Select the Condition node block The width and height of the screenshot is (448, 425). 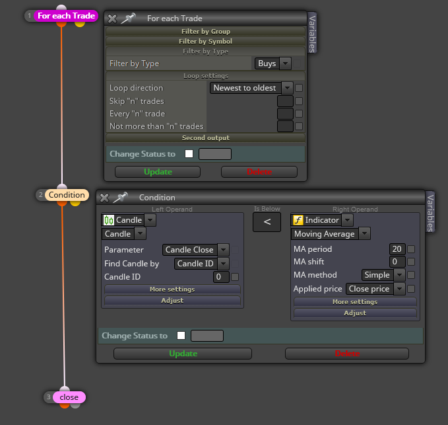click(x=67, y=195)
